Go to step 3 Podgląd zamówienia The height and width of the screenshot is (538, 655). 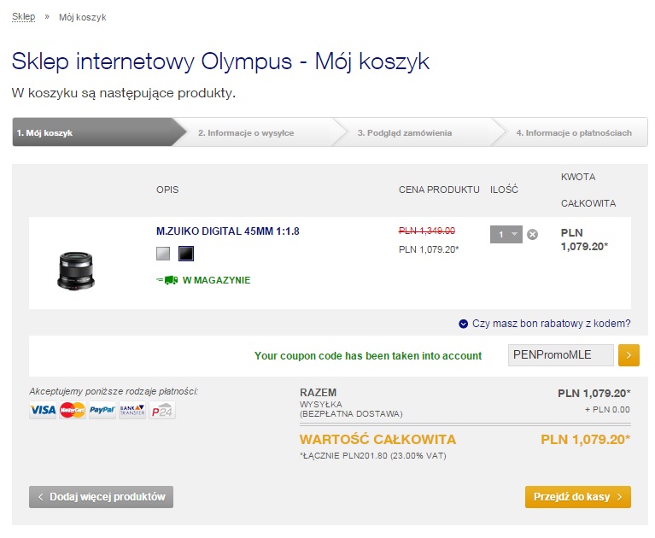pos(405,133)
